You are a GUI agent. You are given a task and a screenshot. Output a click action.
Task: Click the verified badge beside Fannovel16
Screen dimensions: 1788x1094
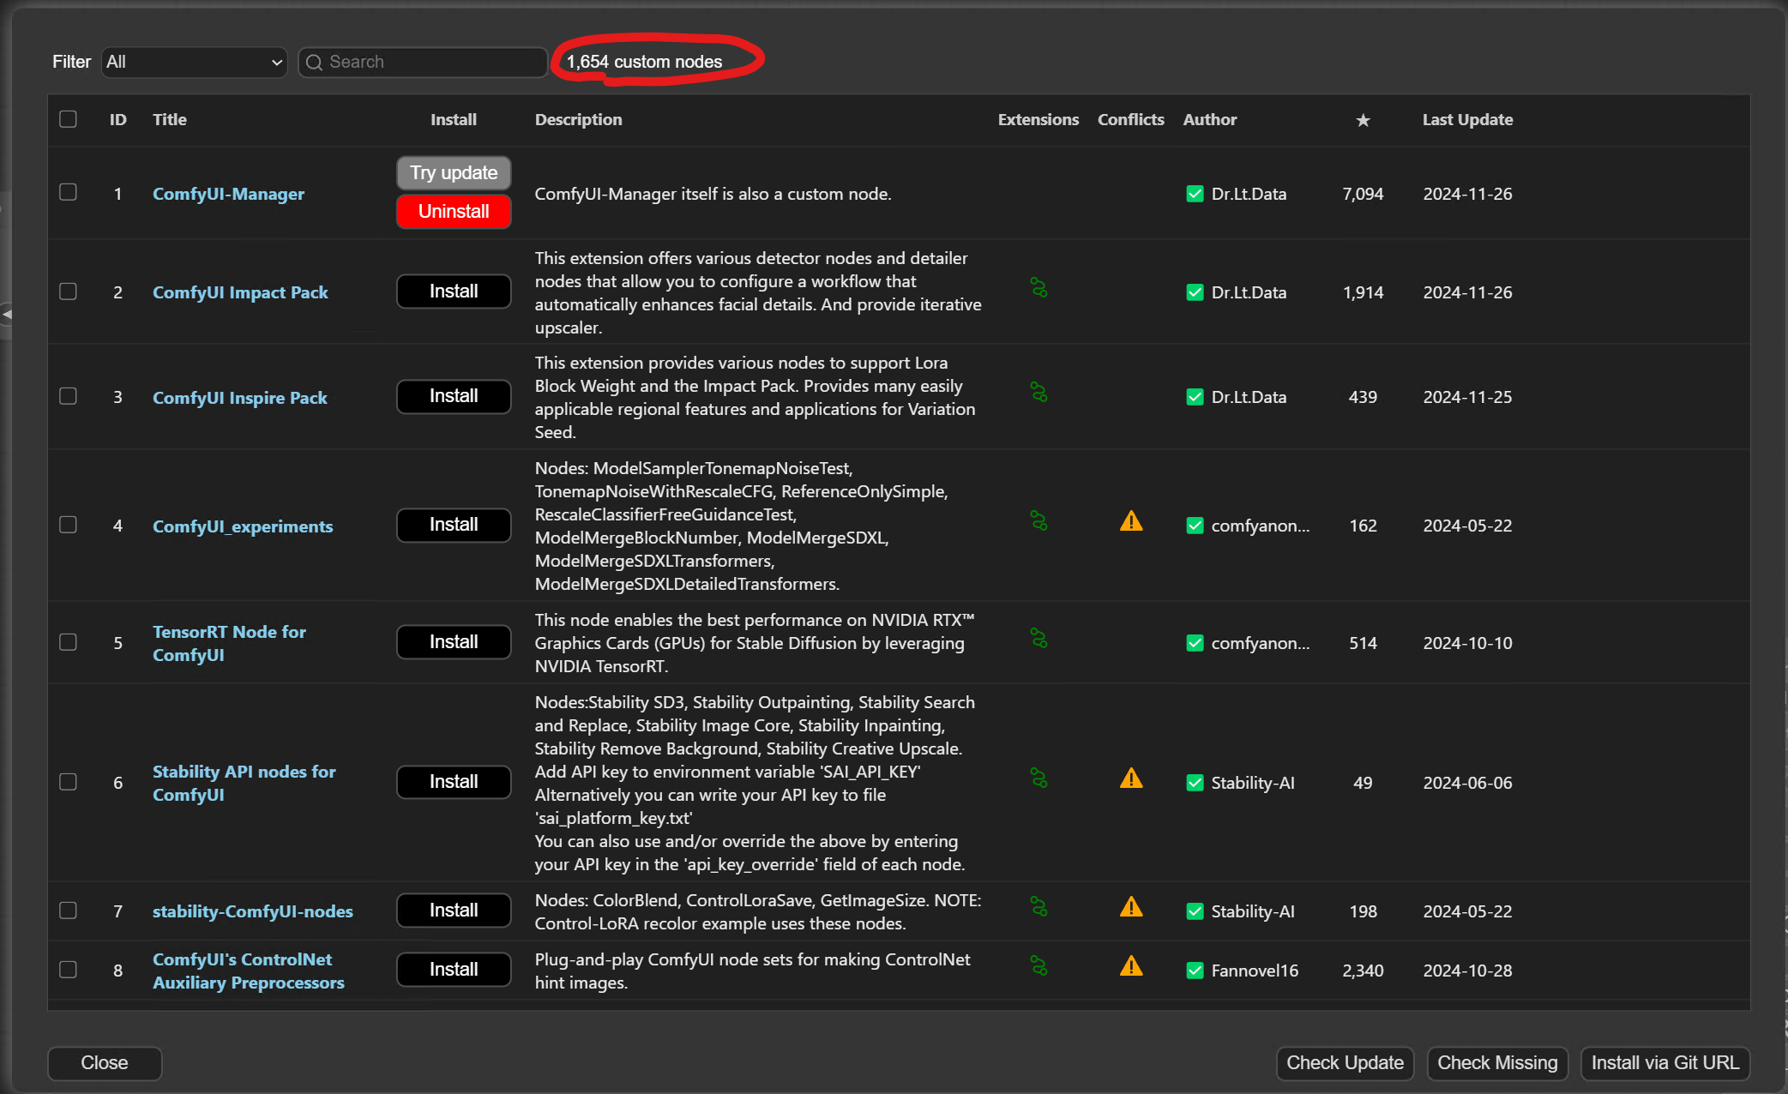coord(1195,971)
